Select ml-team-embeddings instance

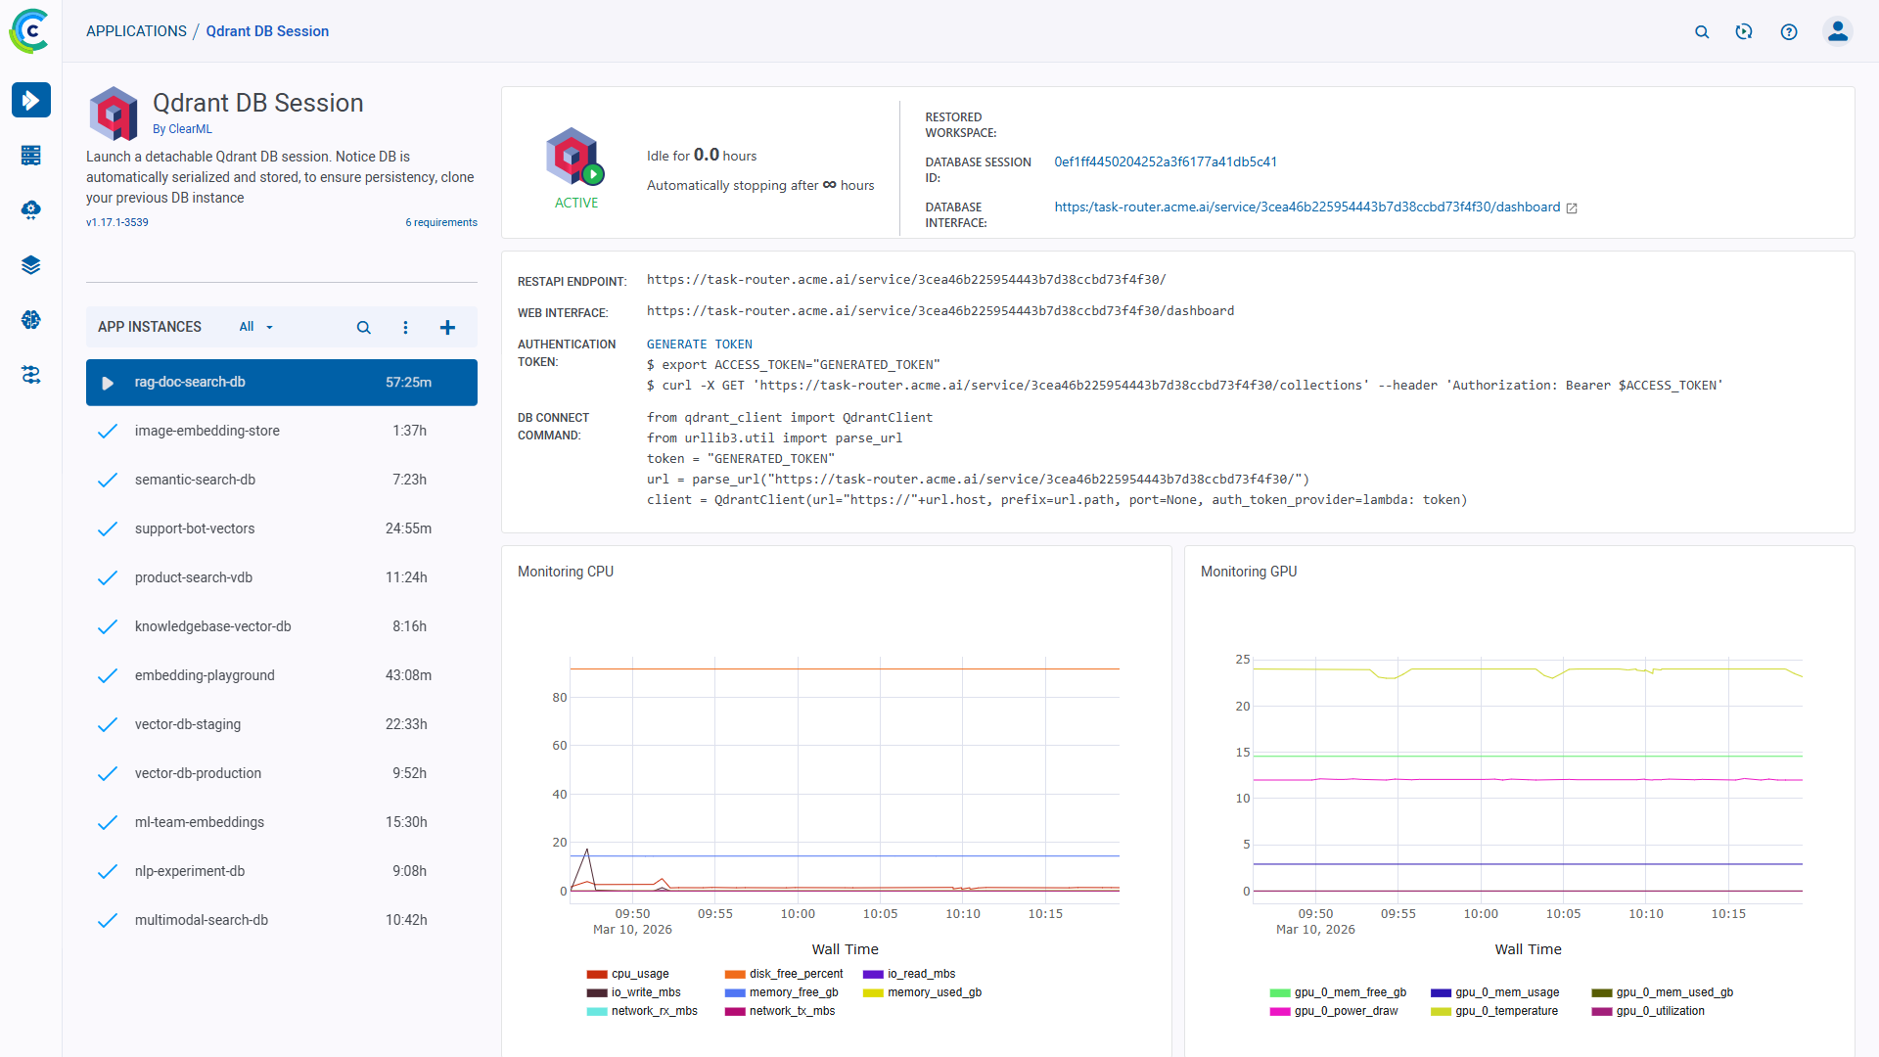coord(282,822)
